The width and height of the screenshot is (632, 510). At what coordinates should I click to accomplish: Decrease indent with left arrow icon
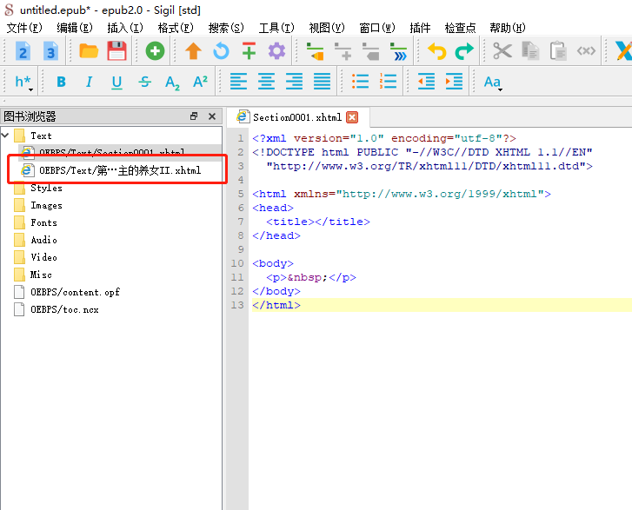point(426,82)
